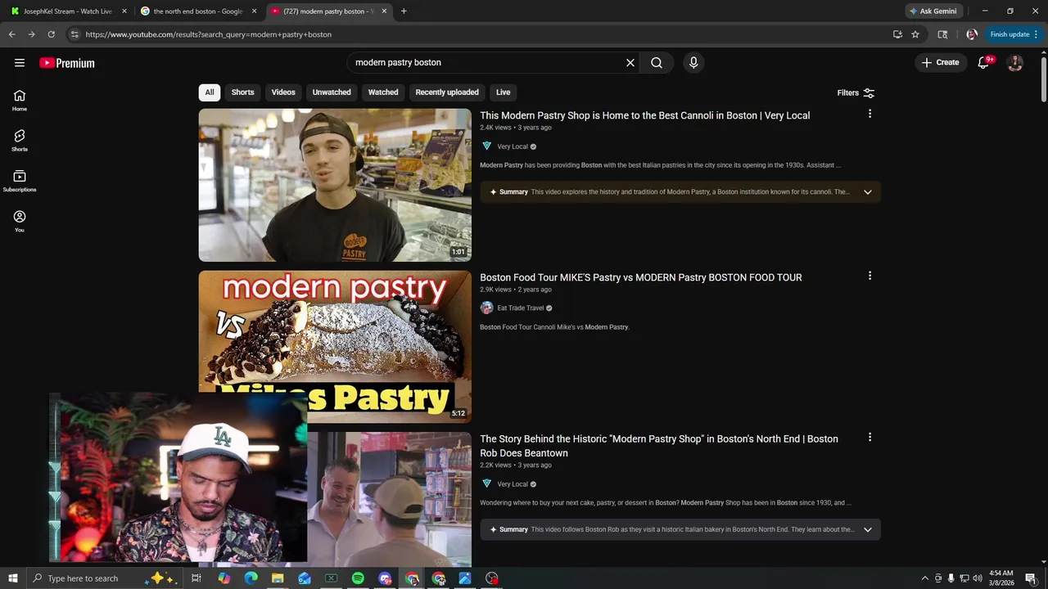Open the YouTube hamburger guide menu
1048x589 pixels.
20,63
